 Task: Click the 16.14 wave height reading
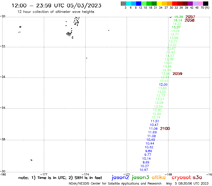178,20
